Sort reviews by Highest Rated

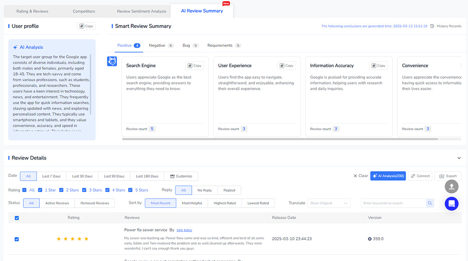225,203
